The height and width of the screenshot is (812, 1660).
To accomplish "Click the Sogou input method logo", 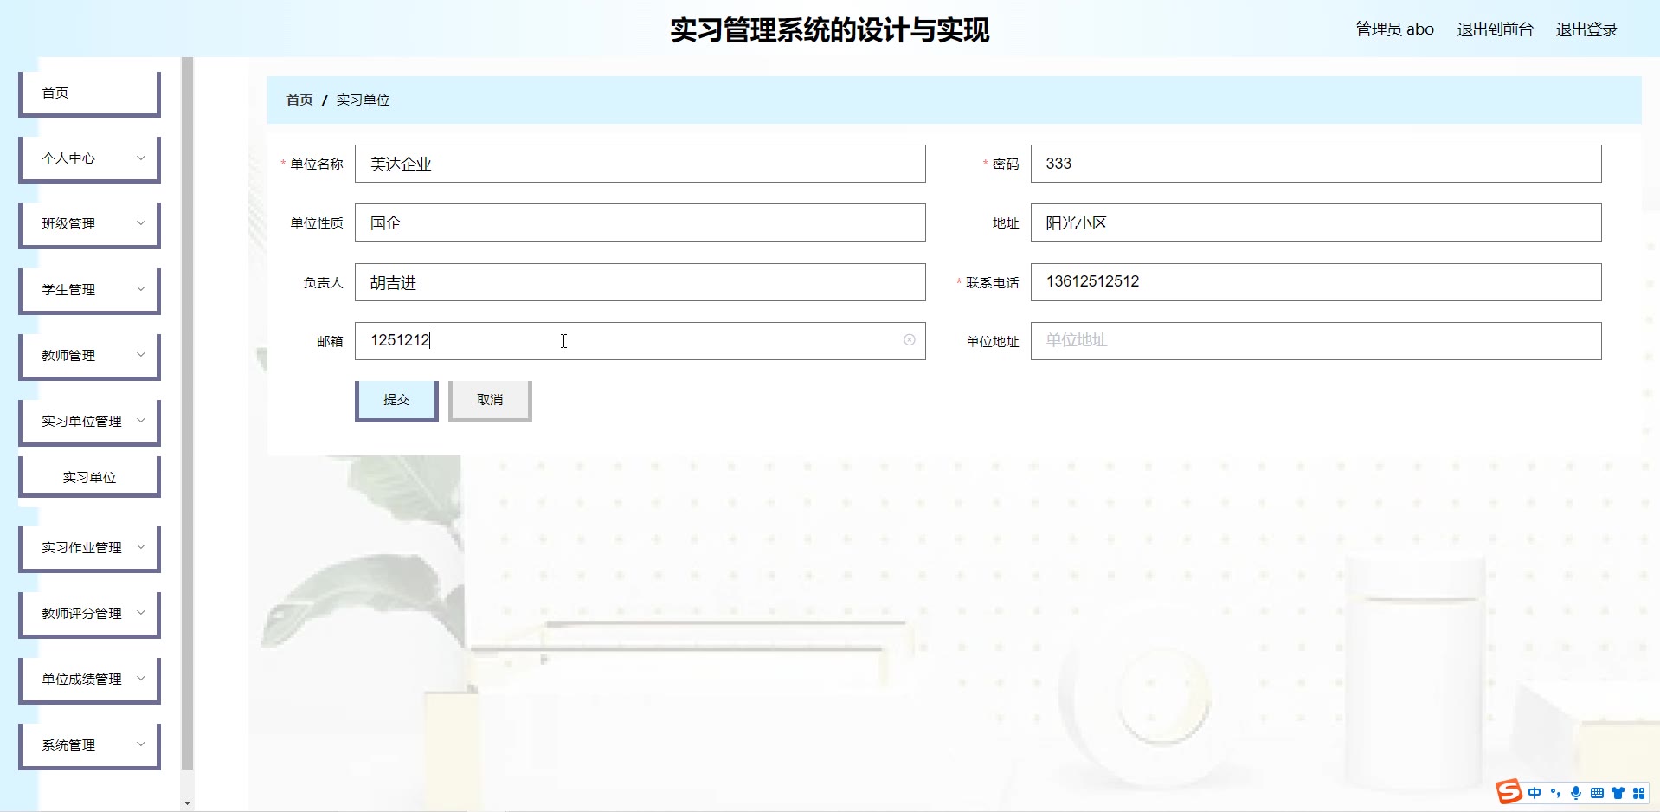I will click(1509, 792).
